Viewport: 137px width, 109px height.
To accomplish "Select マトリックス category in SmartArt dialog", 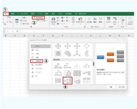I will (40, 68).
